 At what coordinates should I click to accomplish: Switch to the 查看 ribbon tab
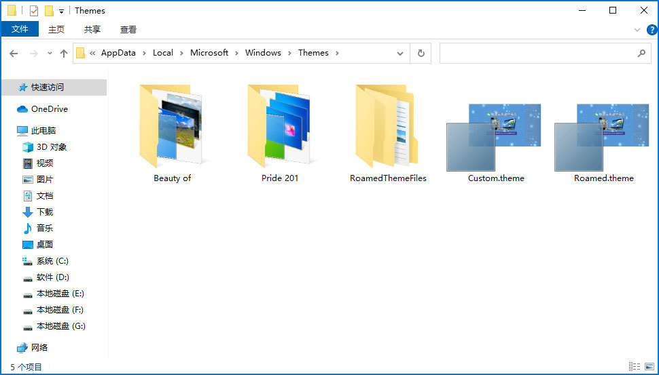pos(128,29)
